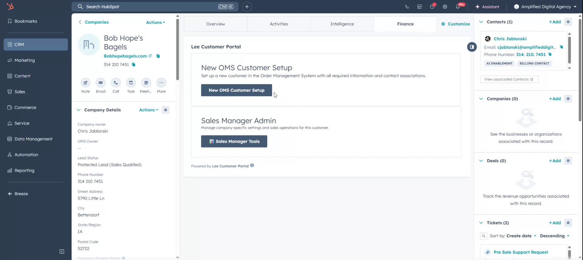Copy the Bobhopebagels.com domain to clipboard
The width and height of the screenshot is (583, 260).
[x=158, y=56]
